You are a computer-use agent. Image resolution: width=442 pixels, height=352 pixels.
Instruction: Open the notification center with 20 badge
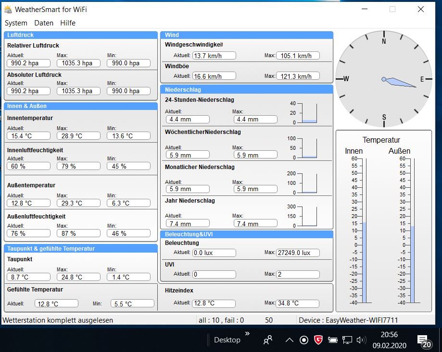point(423,340)
